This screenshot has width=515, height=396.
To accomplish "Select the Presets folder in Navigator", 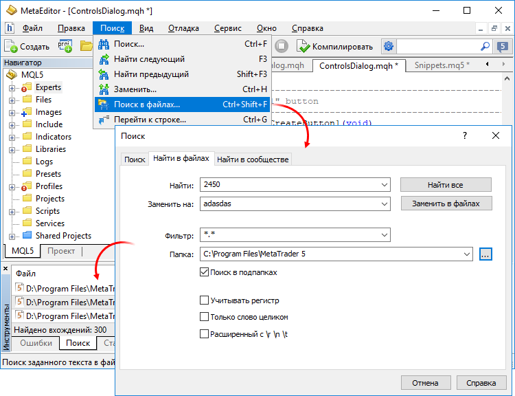I will click(x=48, y=174).
